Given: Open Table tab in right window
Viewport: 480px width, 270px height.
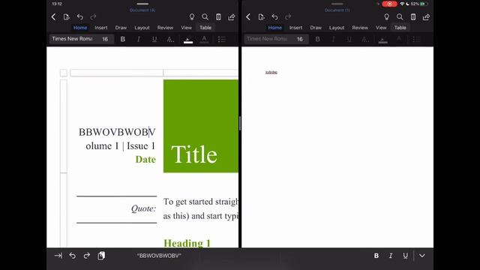Looking at the screenshot, I should click(400, 28).
